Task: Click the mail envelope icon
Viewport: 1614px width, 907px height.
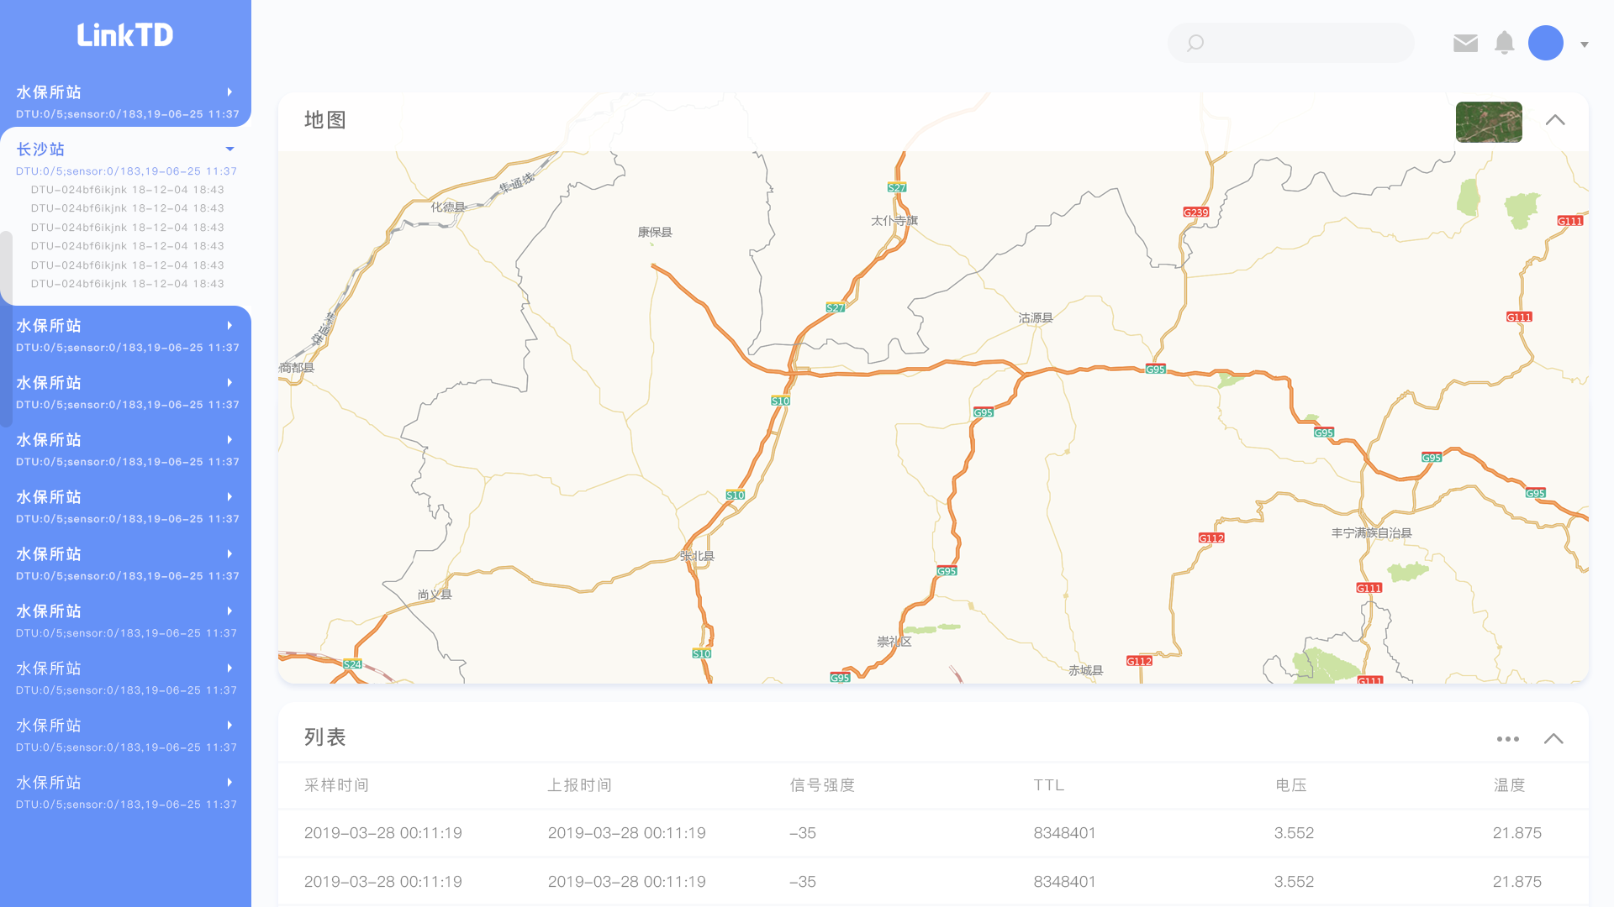Action: tap(1465, 43)
